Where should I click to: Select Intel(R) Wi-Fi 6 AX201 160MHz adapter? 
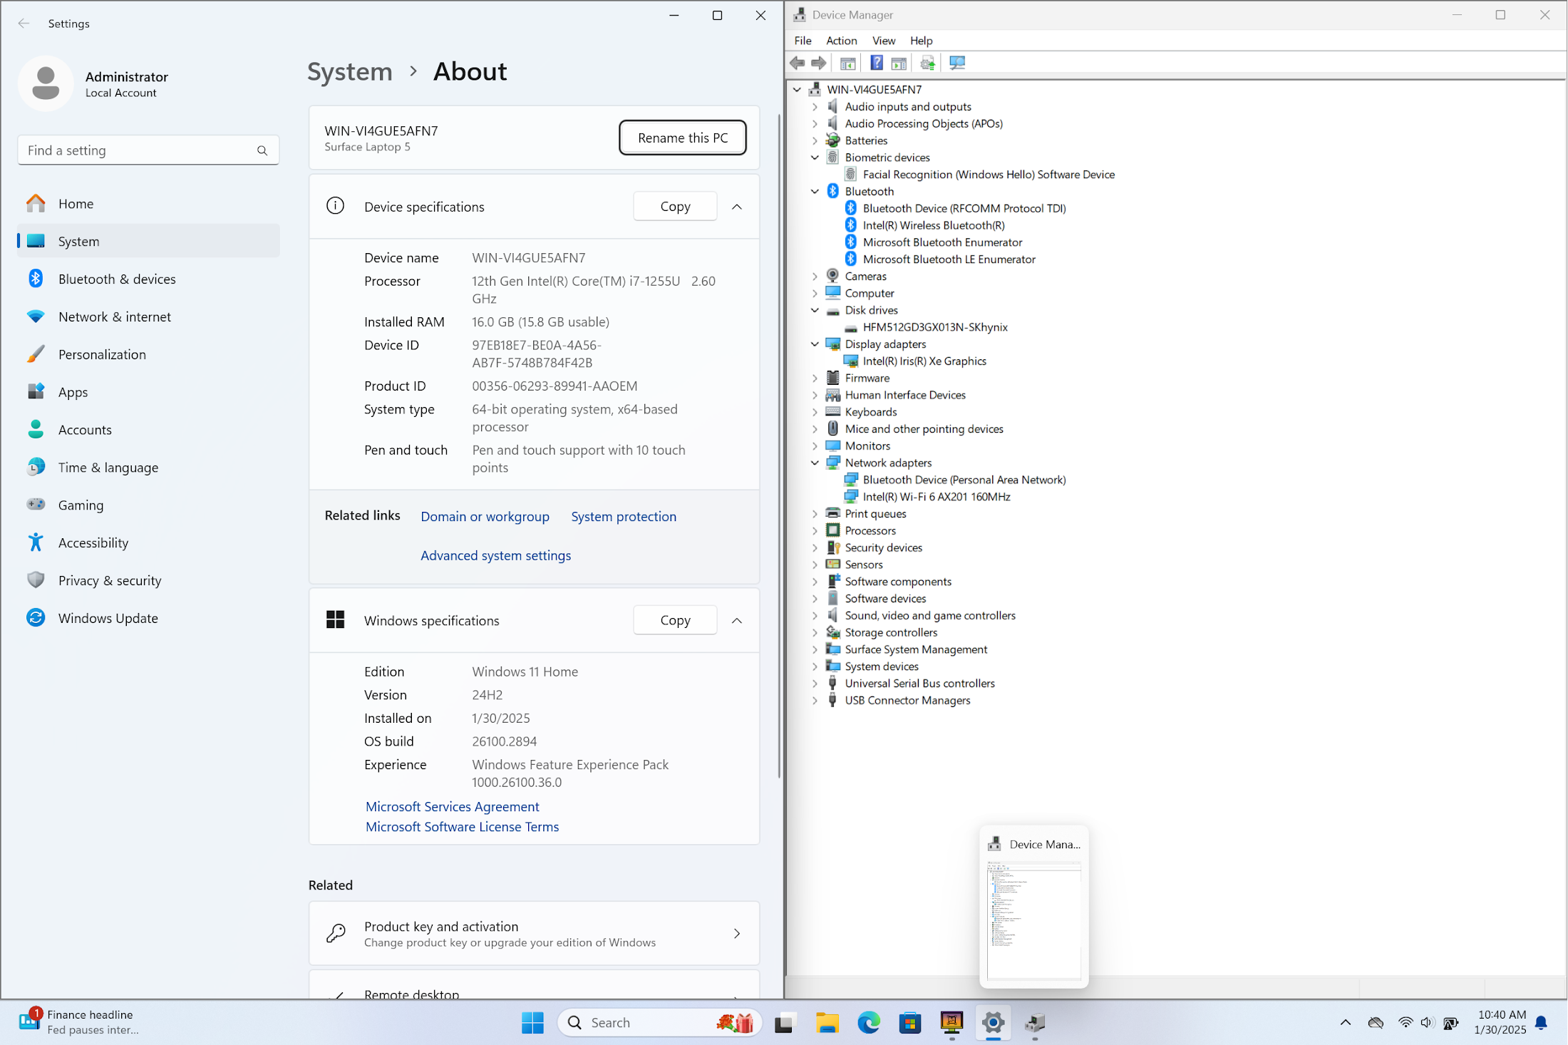936,497
